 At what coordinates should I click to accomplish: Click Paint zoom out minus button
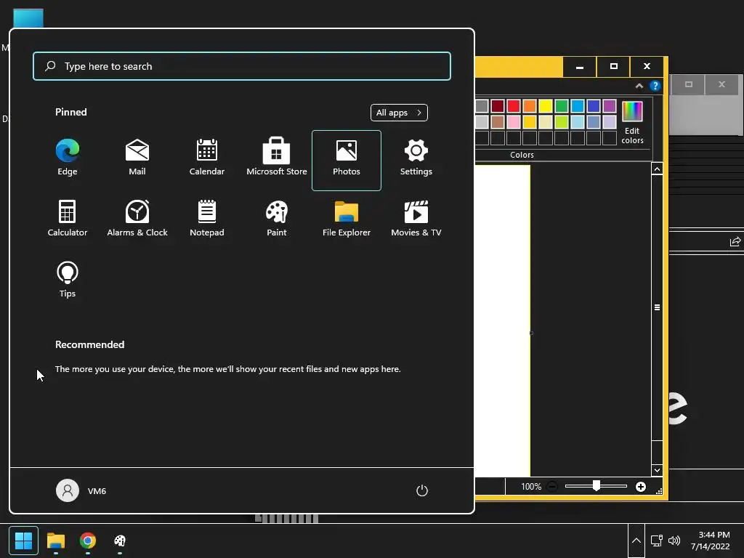pos(552,486)
